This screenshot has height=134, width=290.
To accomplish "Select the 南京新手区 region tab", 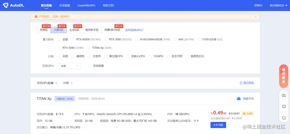I will click(x=92, y=30).
